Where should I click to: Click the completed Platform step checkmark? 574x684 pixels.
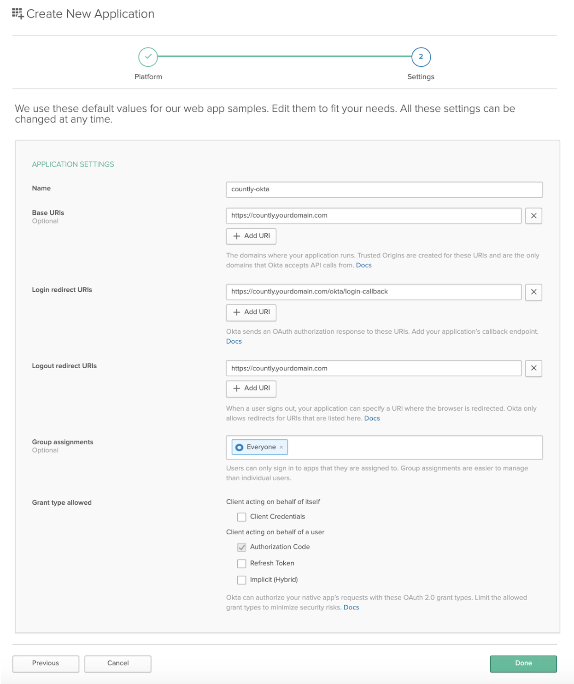click(x=148, y=57)
